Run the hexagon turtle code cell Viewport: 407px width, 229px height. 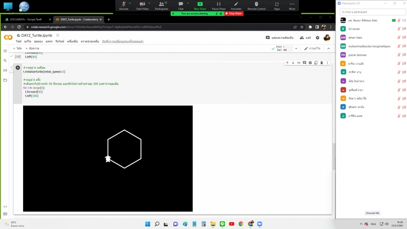(x=18, y=67)
